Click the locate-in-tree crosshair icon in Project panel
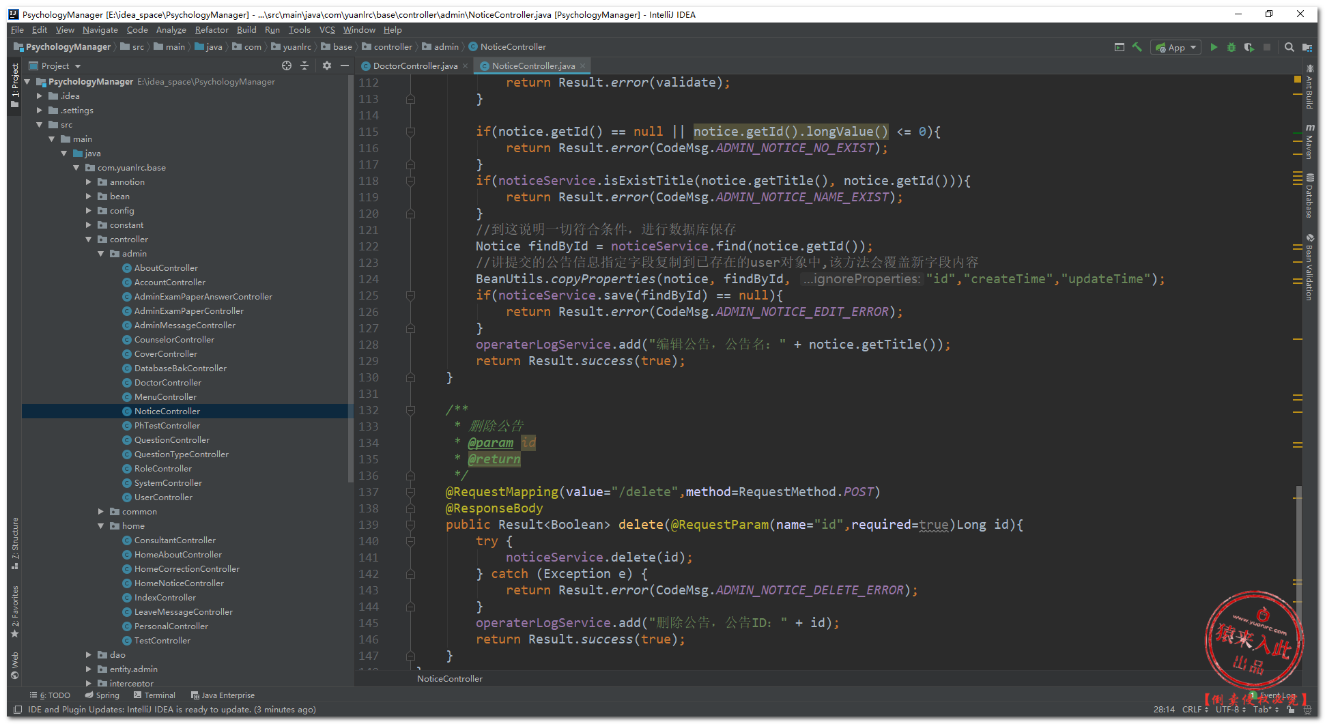 (x=287, y=66)
